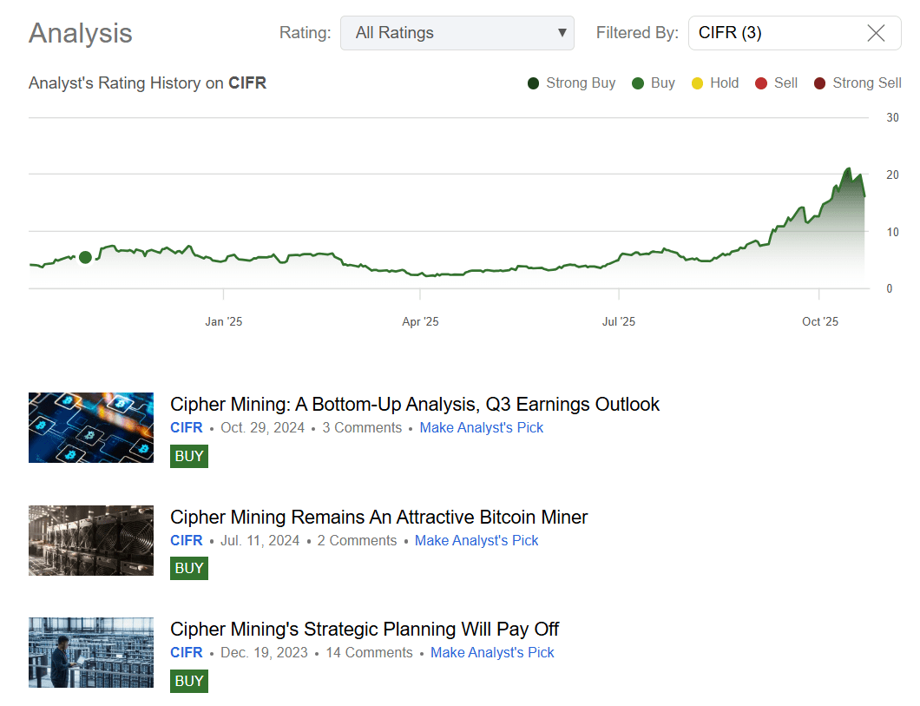This screenshot has height=706, width=920.
Task: Clear the CIFR filter with X icon
Action: tap(876, 33)
